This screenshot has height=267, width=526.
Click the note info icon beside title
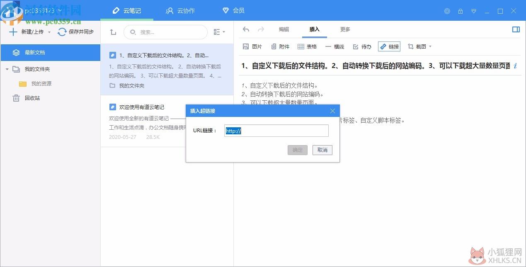515,66
